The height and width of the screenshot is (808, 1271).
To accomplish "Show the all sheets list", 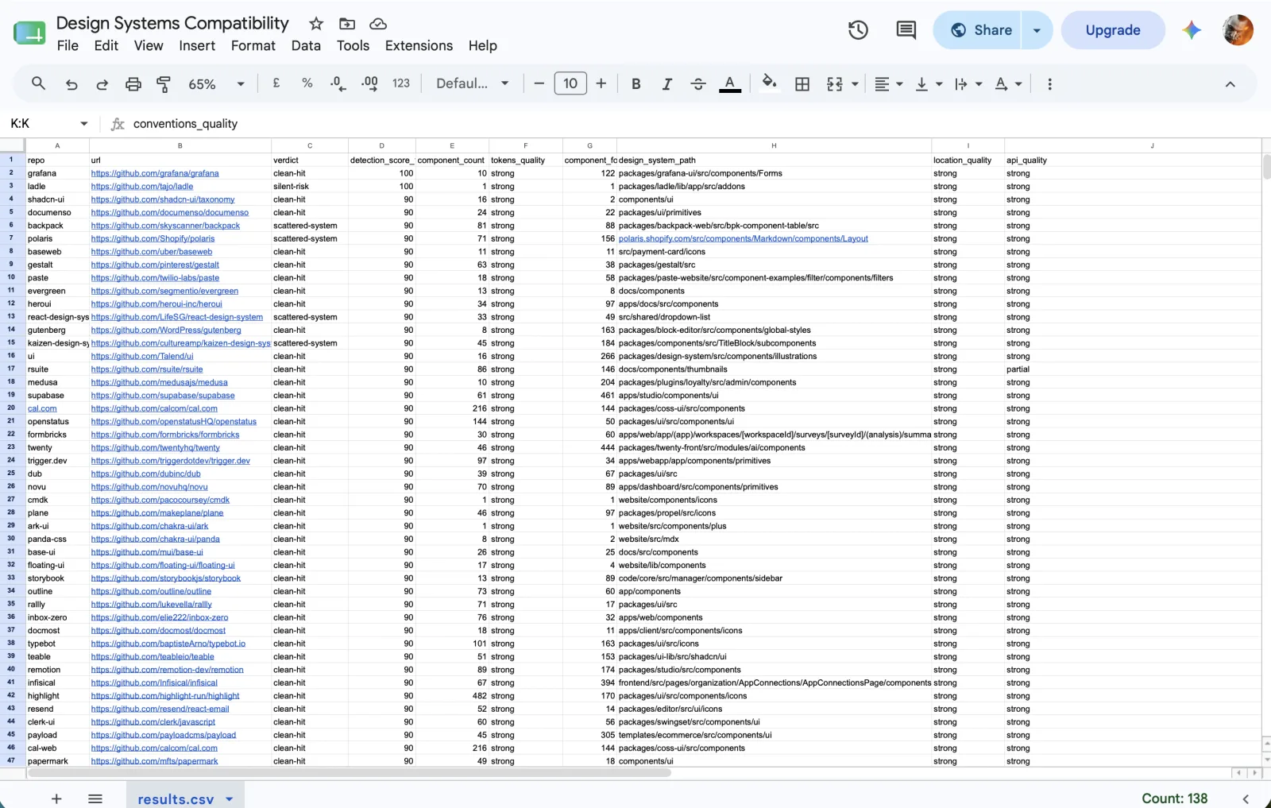I will pos(95,798).
